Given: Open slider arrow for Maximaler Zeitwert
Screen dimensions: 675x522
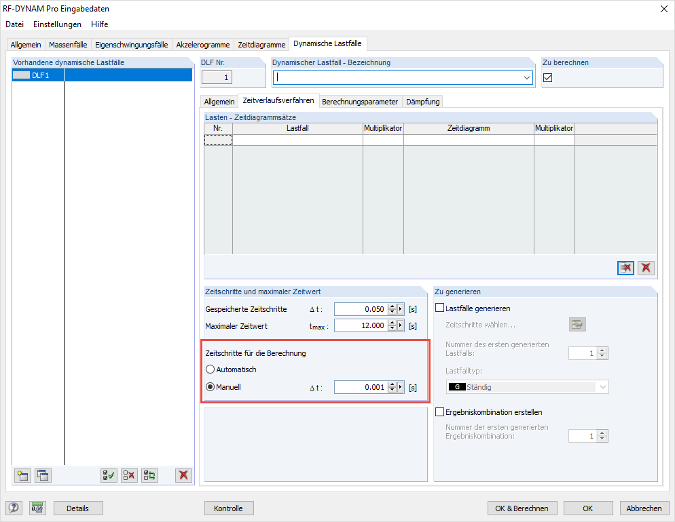Looking at the screenshot, I should click(401, 325).
